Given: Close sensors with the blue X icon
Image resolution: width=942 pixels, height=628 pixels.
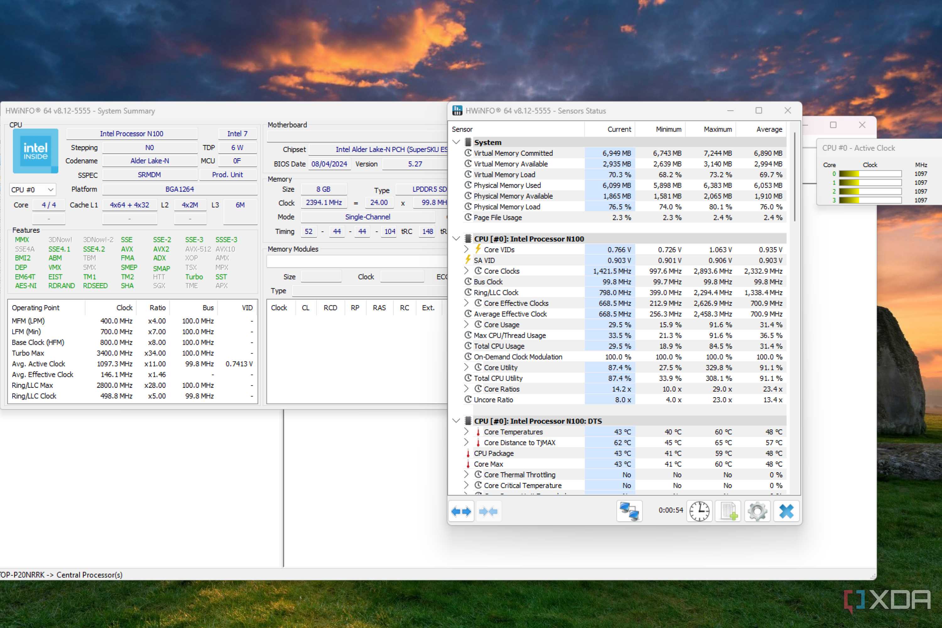Looking at the screenshot, I should 786,511.
